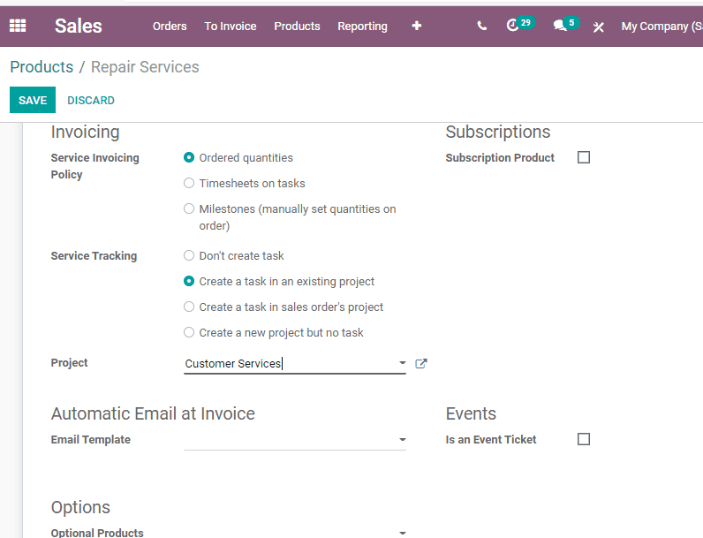Select Create a task in an existing project

point(189,281)
